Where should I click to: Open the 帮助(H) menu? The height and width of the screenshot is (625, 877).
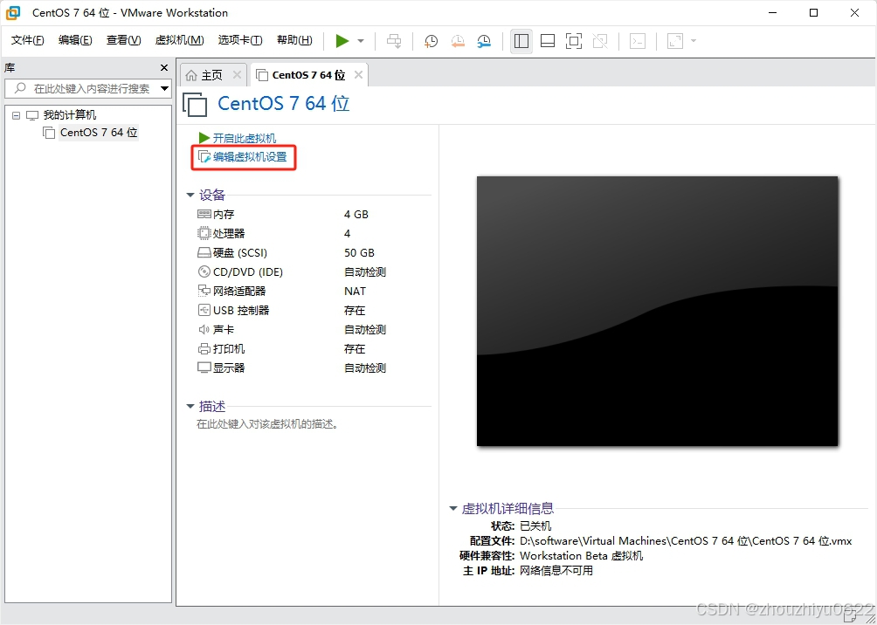pos(294,40)
